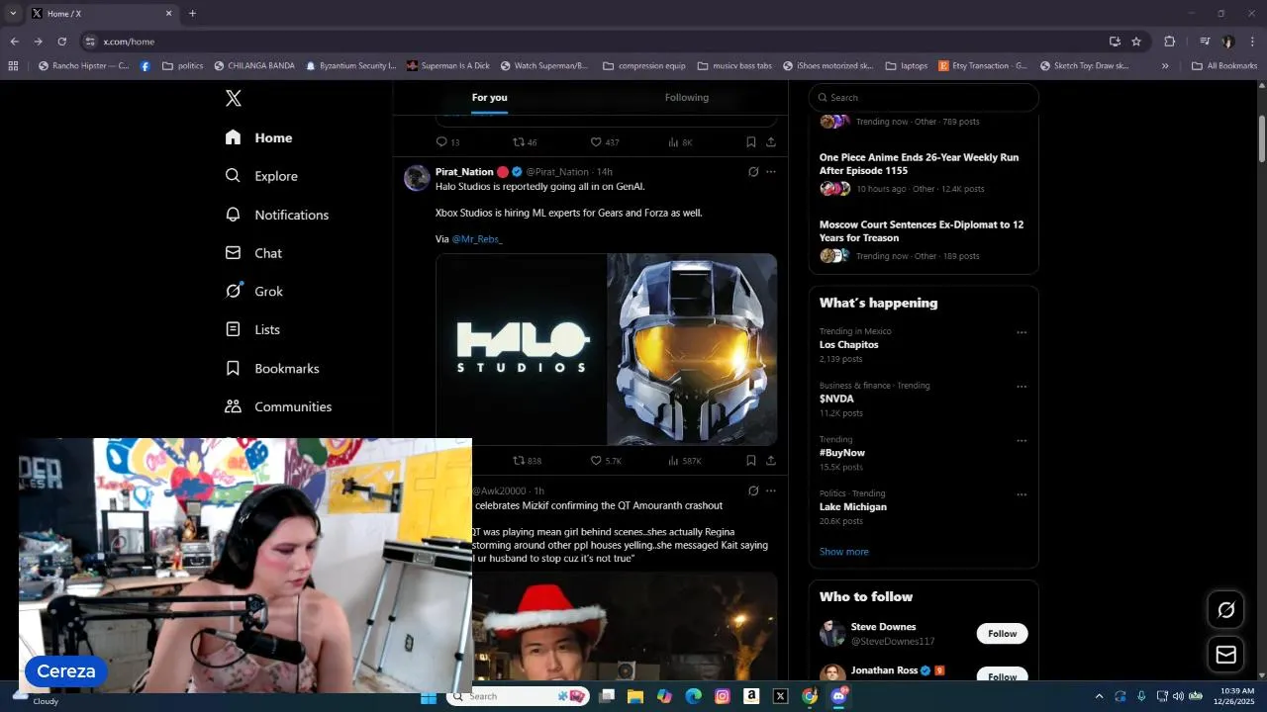Go to Home in the X sidebar
This screenshot has width=1267, height=712.
coord(258,137)
